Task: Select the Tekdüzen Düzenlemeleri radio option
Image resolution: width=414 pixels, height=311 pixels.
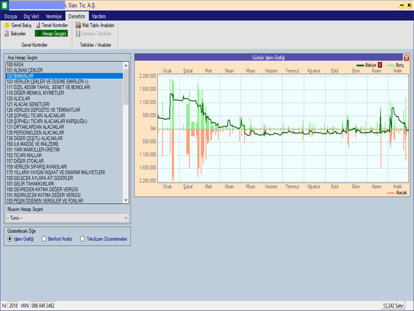Action: pyautogui.click(x=83, y=239)
